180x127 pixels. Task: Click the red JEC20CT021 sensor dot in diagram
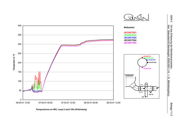142,57
